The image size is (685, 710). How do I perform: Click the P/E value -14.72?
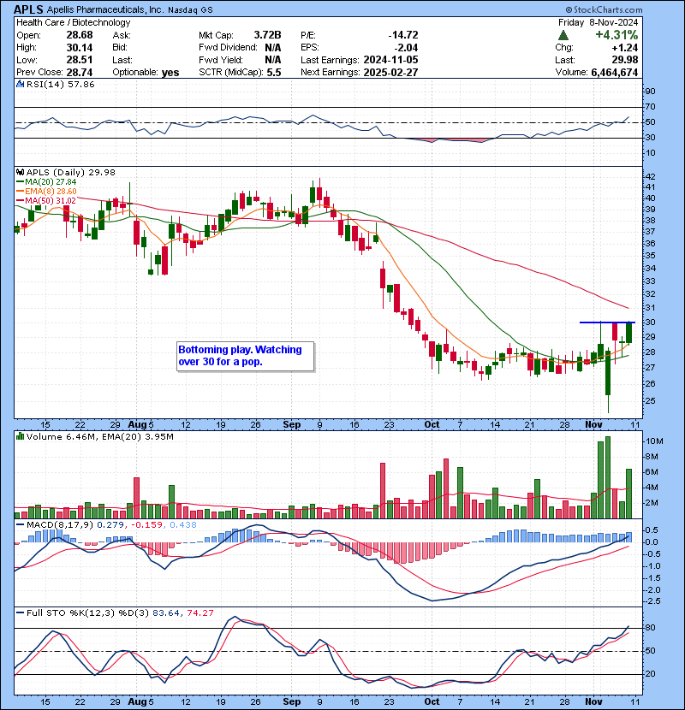tap(403, 35)
